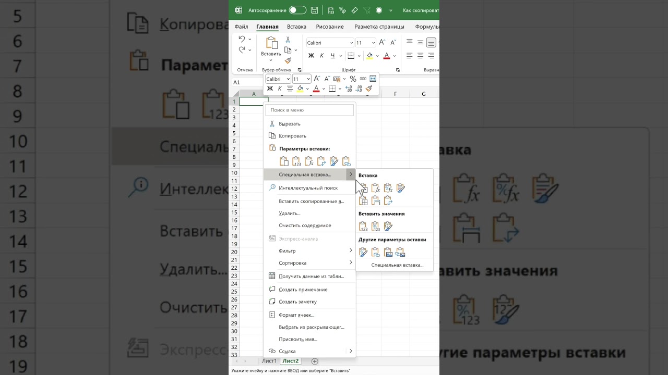Click the eraser icon in quick access toolbar
Image resolution: width=668 pixels, height=375 pixels.
point(354,10)
